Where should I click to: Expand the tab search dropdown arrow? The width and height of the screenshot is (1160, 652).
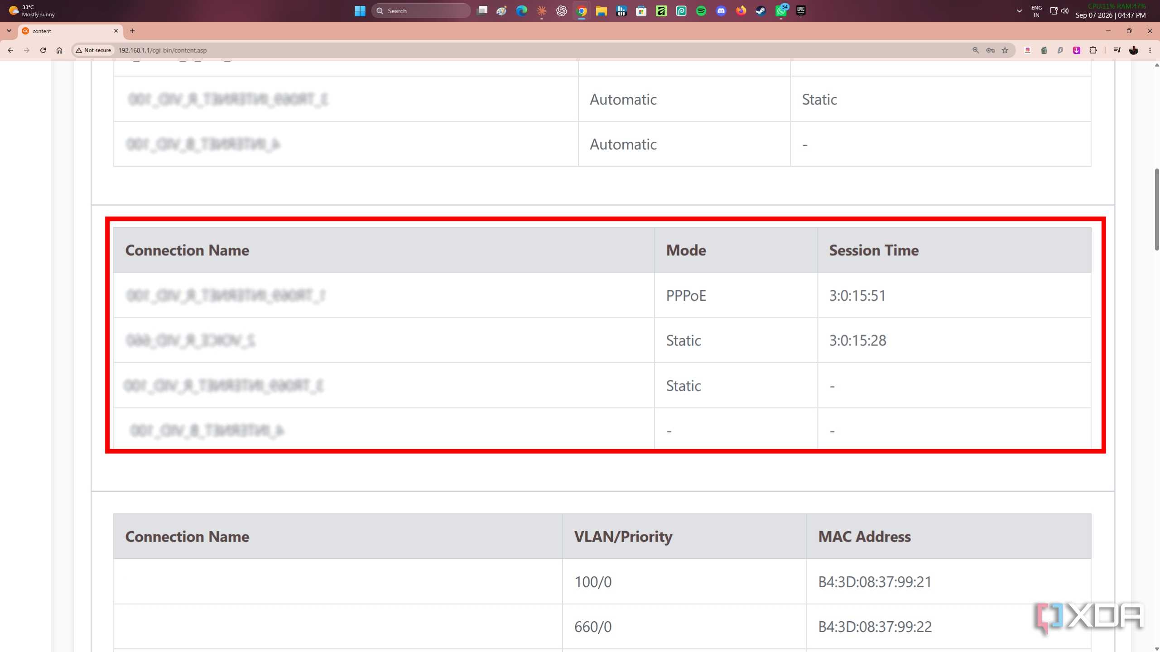[9, 31]
